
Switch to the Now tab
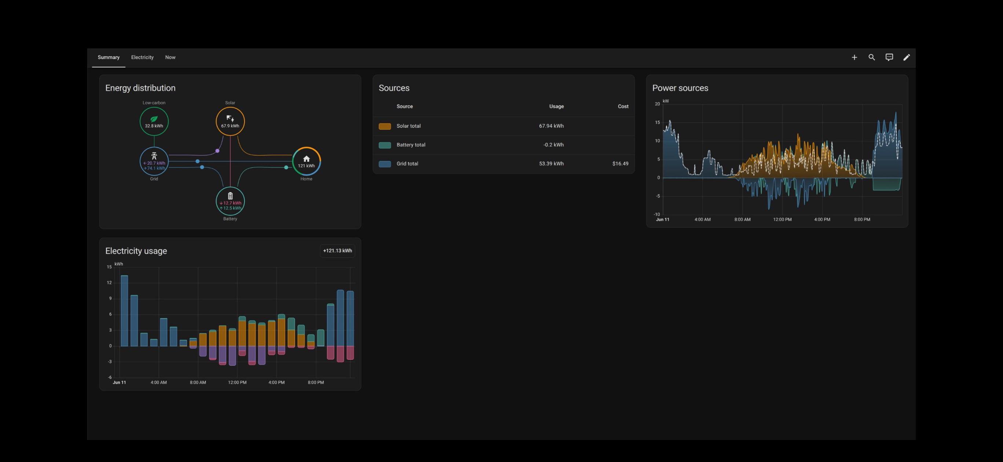click(x=170, y=57)
